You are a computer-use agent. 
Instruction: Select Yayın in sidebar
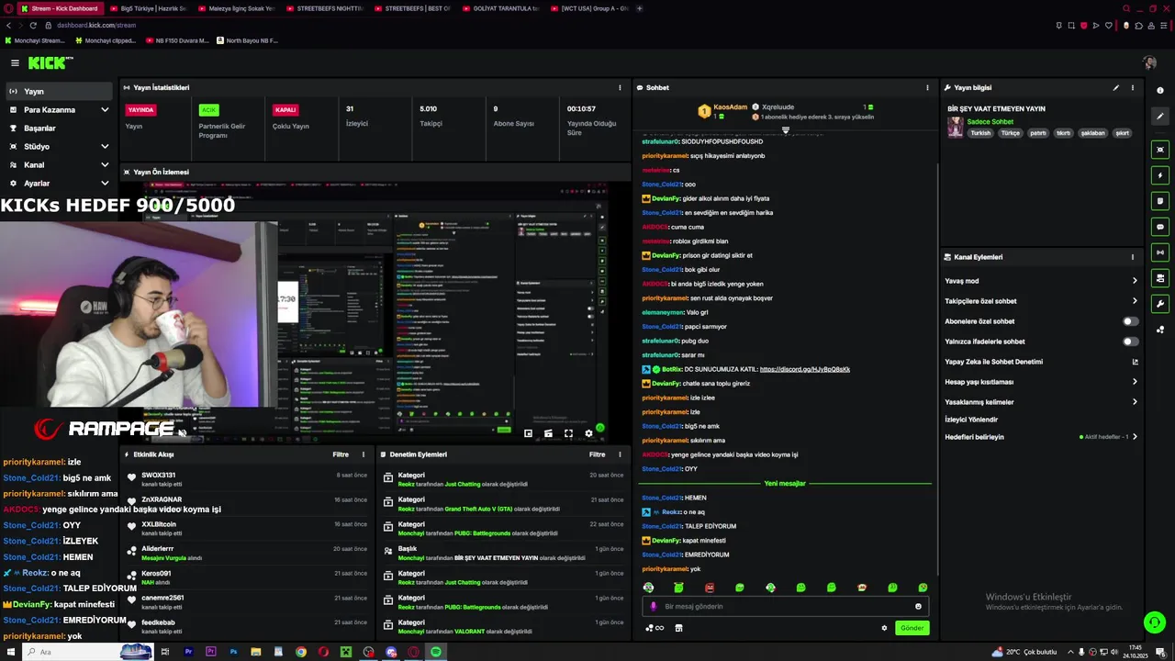[59, 92]
